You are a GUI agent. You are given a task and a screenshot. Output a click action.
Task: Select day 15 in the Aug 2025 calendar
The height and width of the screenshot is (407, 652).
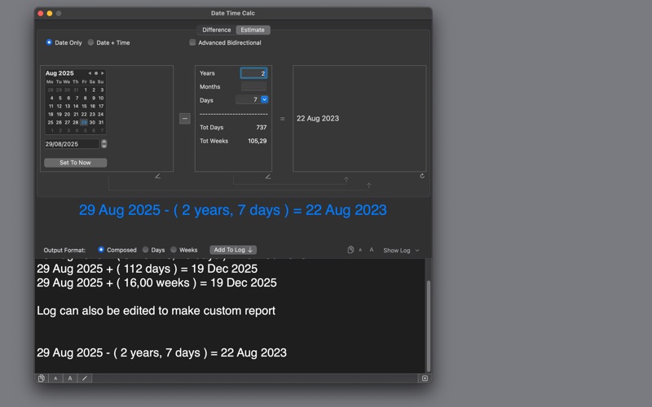coord(84,106)
